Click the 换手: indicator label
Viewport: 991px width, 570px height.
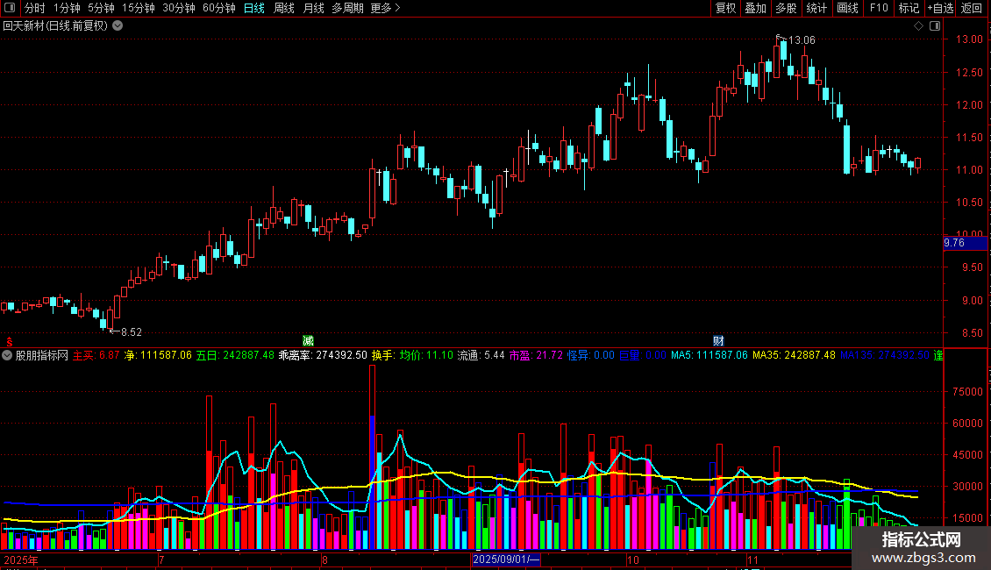[383, 355]
